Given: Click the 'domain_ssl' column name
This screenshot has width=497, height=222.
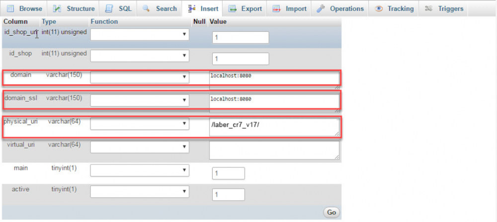Looking at the screenshot, I should (x=21, y=98).
